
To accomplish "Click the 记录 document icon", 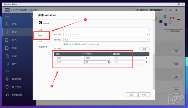I will click(x=7, y=56).
